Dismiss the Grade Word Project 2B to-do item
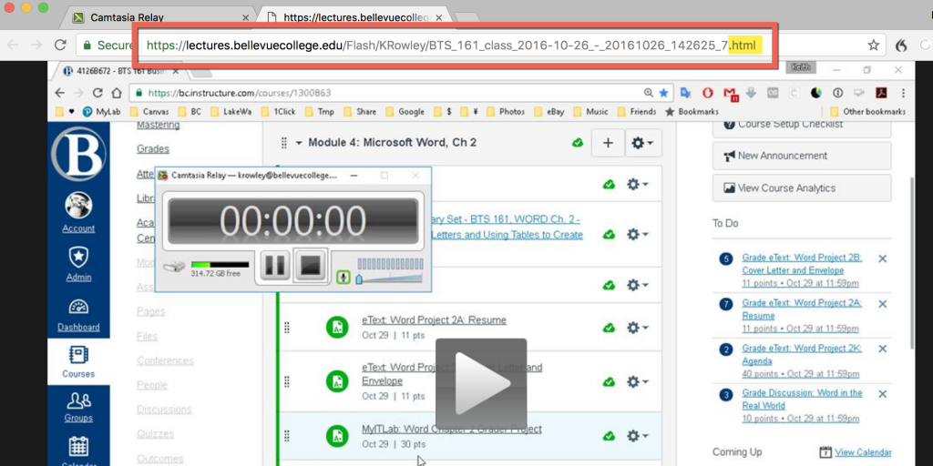The height and width of the screenshot is (466, 933). [882, 258]
